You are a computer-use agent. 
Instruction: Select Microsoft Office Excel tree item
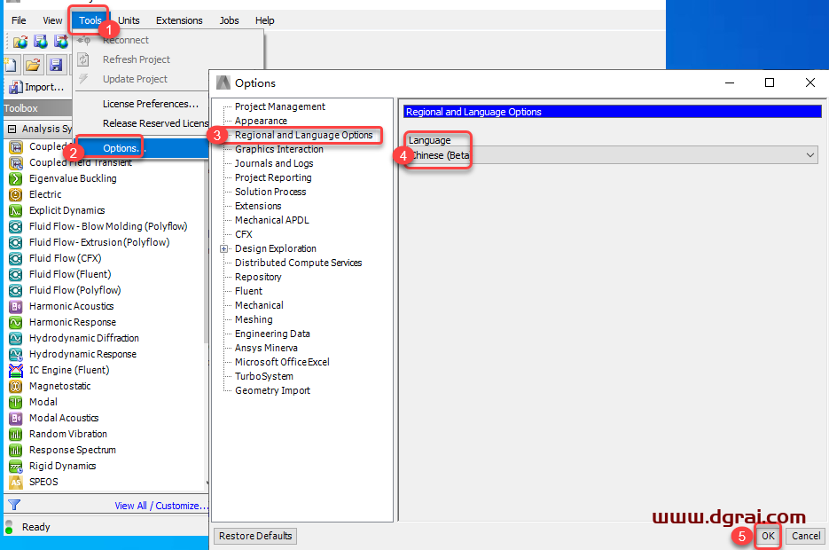coord(282,362)
